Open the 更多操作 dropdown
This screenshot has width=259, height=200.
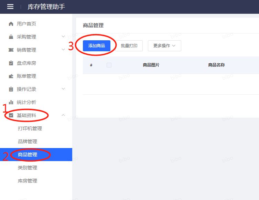[164, 46]
